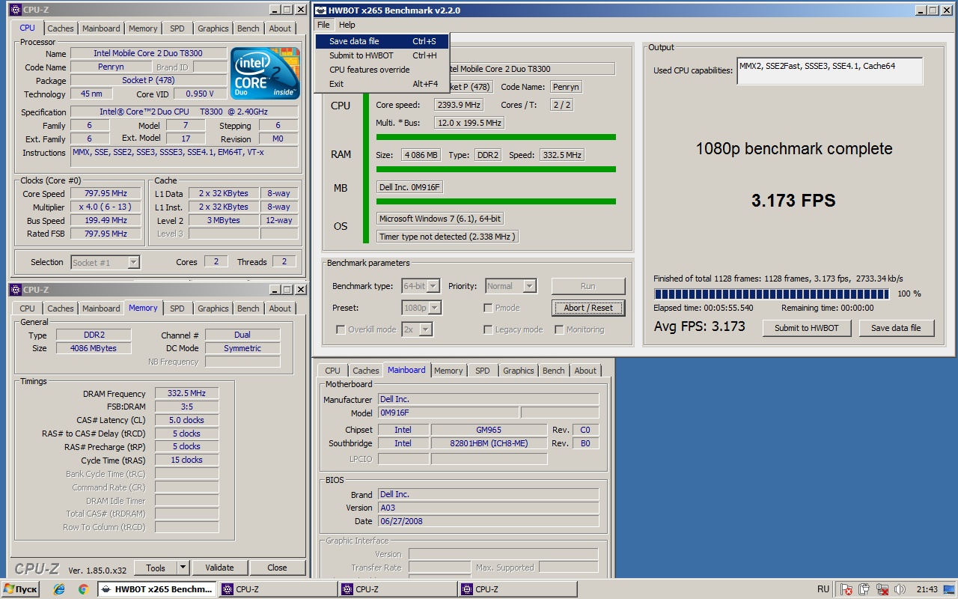Viewport: 958px width, 599px height.
Task: Click the 82801HBM (ICH8-ME) southbridge value
Action: (x=489, y=443)
